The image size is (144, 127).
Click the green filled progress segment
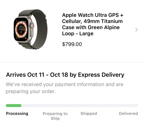pos(14,105)
